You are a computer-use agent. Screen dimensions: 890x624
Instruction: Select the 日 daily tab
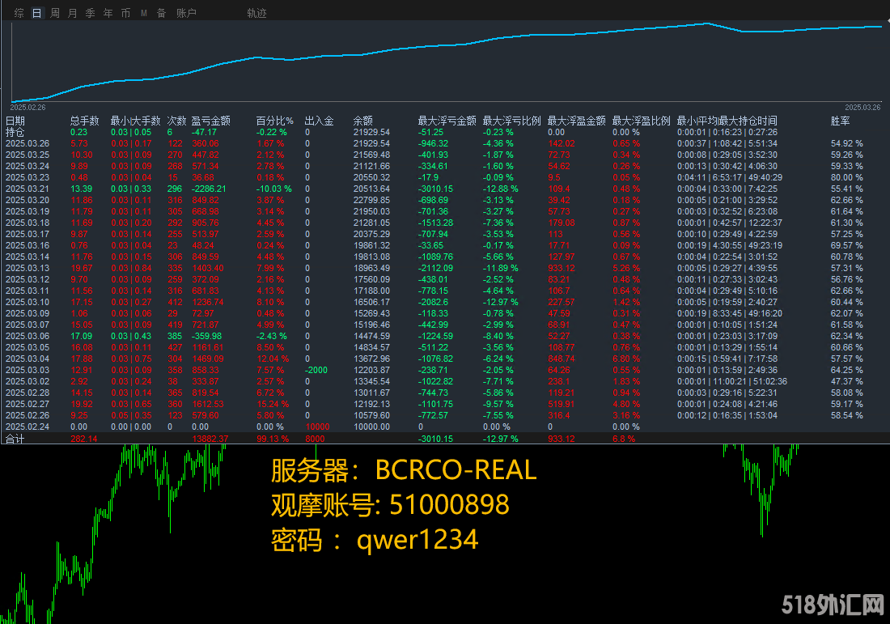point(37,13)
